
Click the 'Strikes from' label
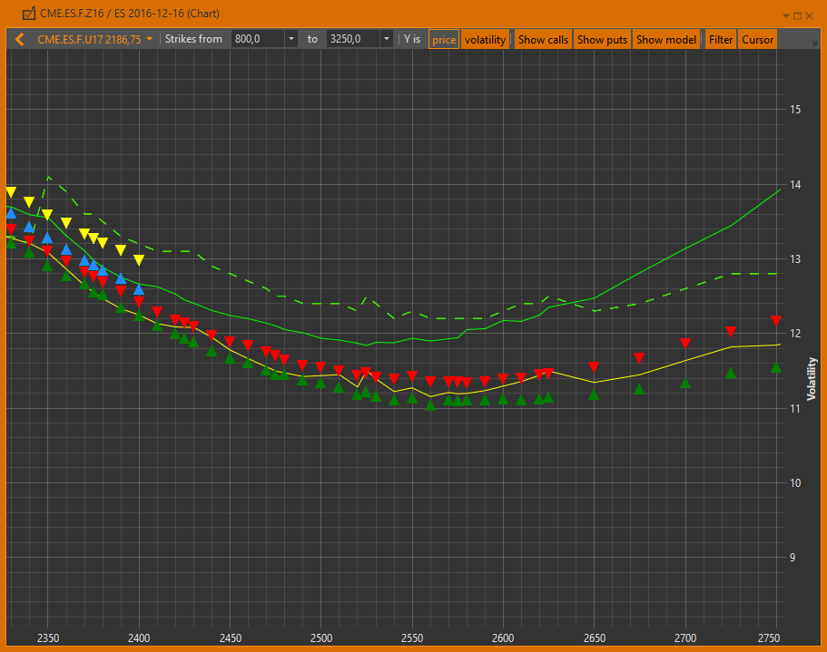193,39
